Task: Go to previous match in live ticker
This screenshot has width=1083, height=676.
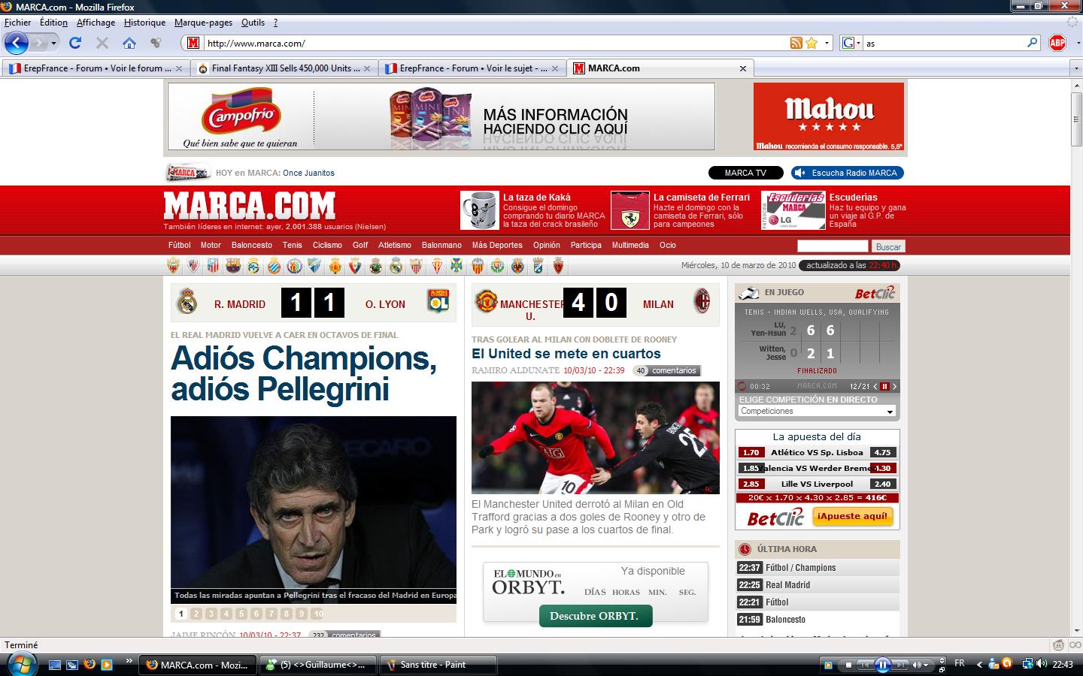Action: (875, 386)
